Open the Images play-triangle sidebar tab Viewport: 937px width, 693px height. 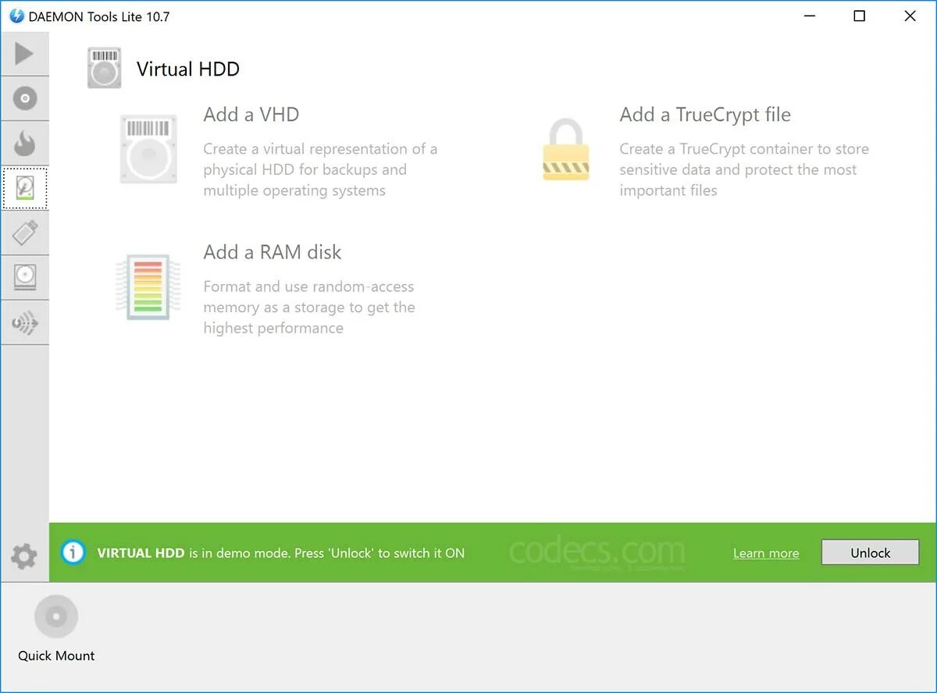click(x=24, y=54)
